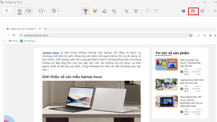Choose the Eraser tool
Screen dimensions: 217x122
[x=104, y=11]
